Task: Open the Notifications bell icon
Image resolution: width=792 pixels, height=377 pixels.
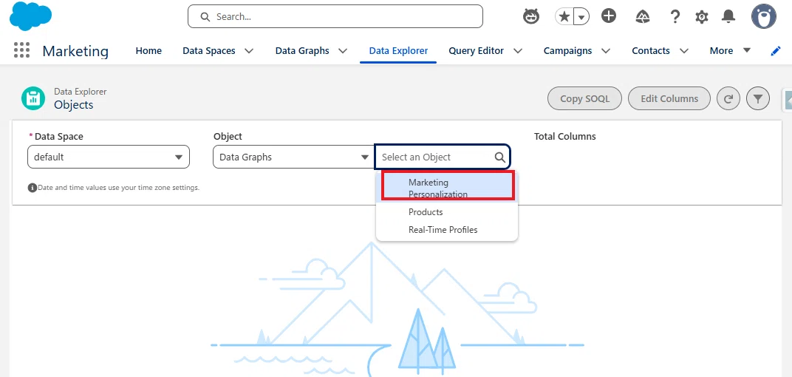Action: 728,17
